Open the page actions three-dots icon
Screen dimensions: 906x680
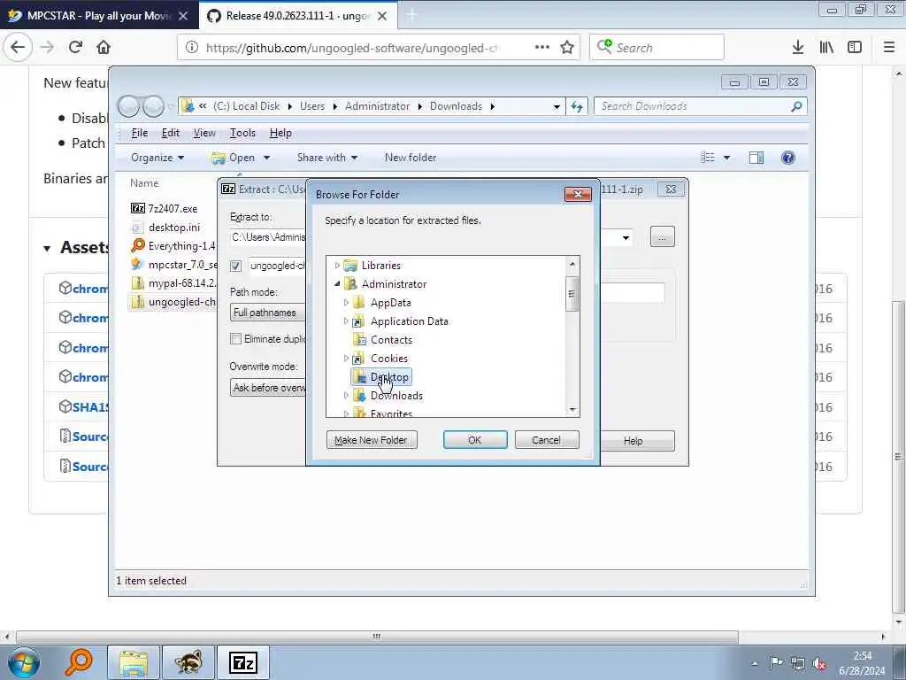(542, 48)
